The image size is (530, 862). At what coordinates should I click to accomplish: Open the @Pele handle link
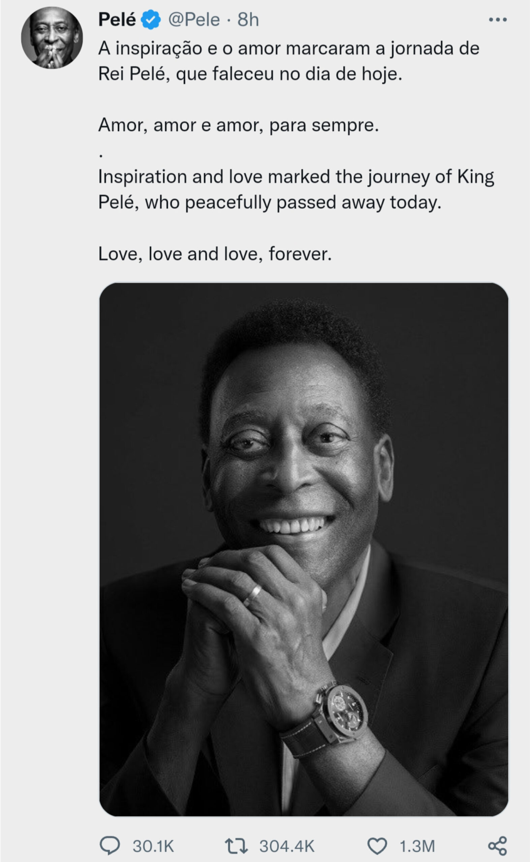tap(194, 20)
